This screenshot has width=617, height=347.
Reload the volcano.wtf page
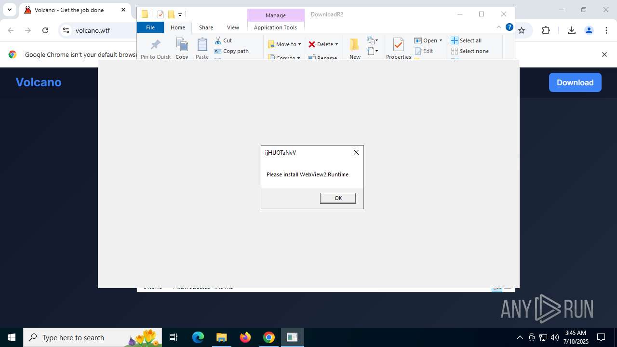pos(45,30)
